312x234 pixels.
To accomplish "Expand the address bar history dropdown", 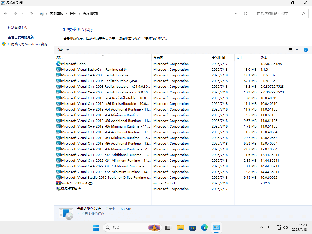I will pyautogui.click(x=236, y=14).
